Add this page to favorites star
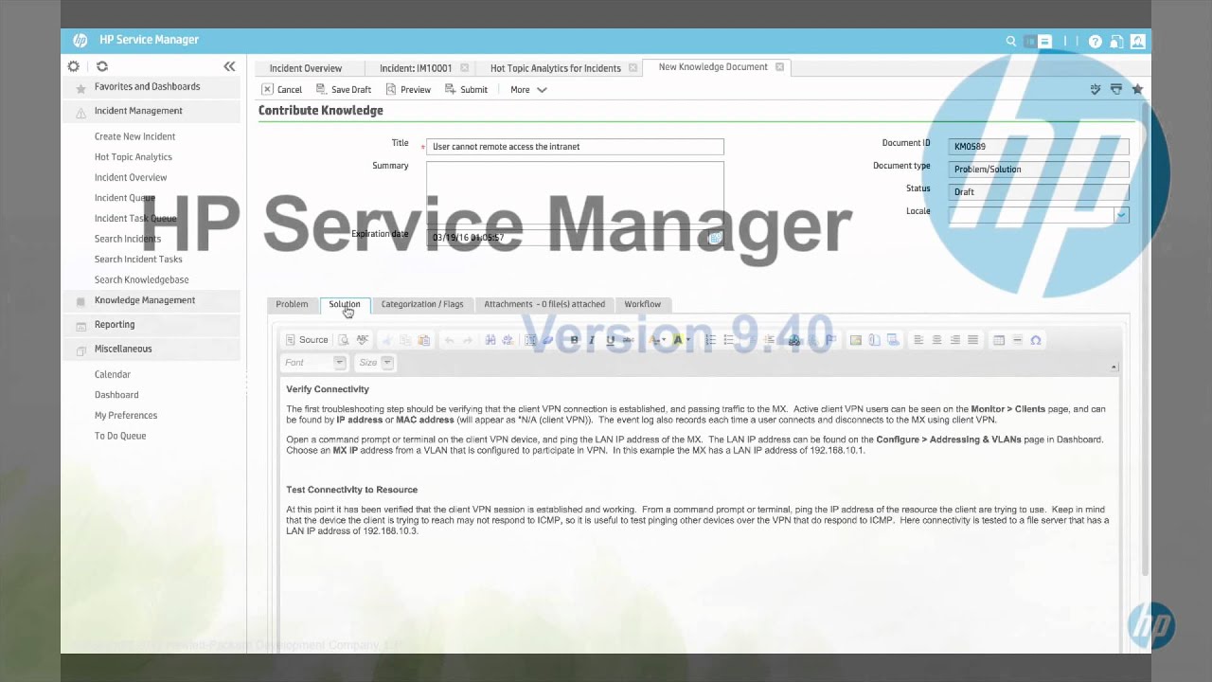This screenshot has width=1212, height=682. 1137,89
